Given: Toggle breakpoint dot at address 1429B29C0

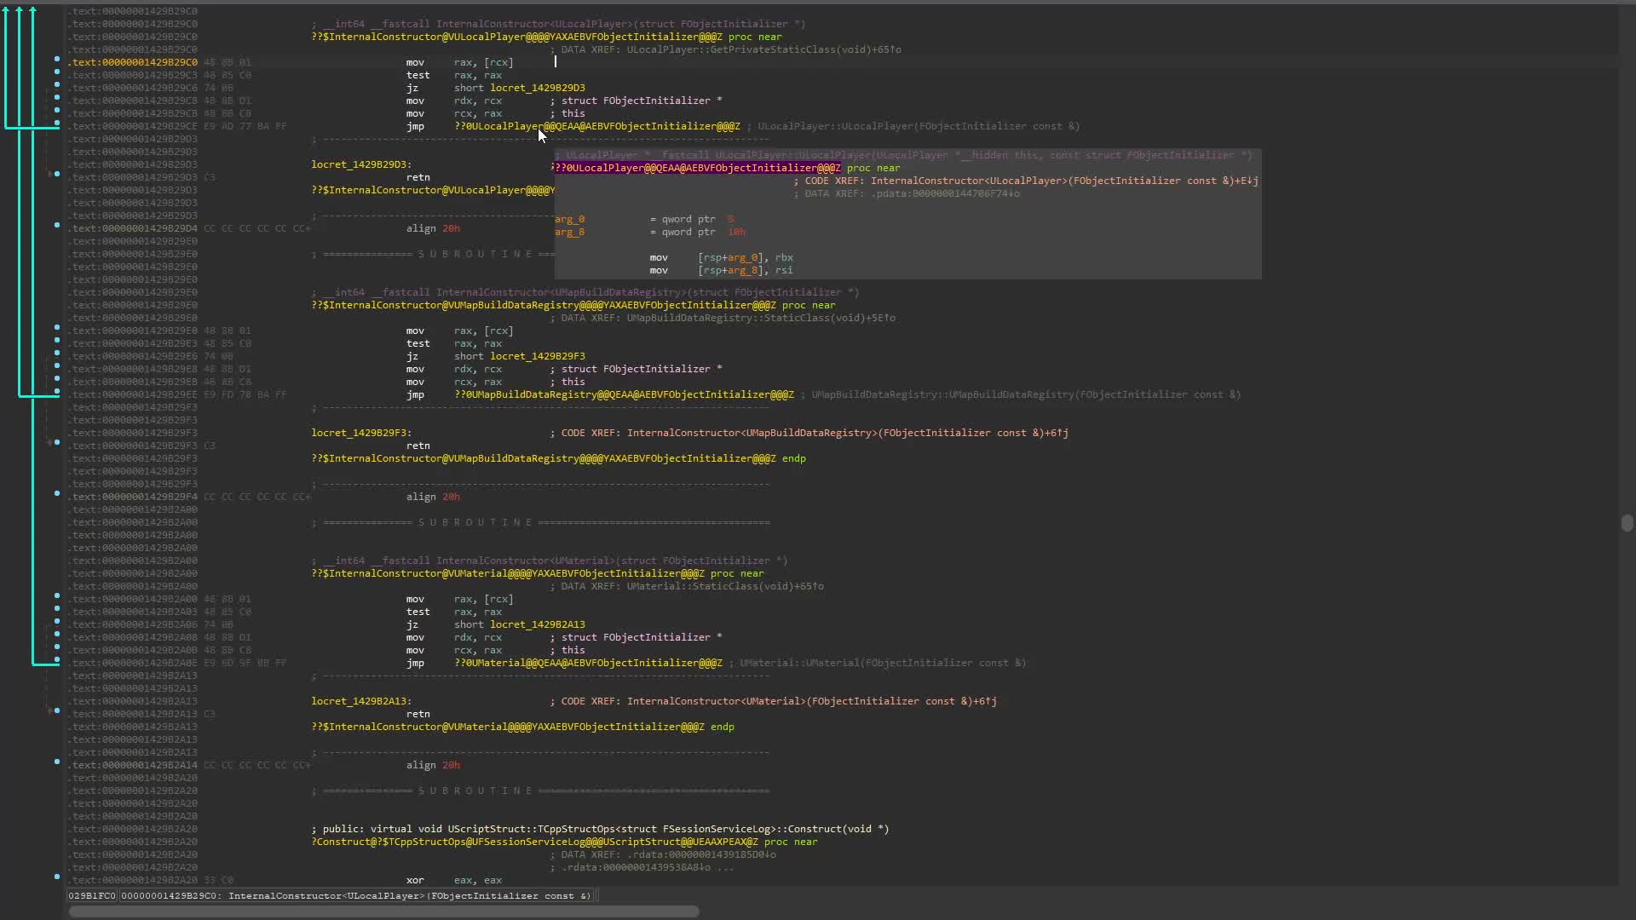Looking at the screenshot, I should [57, 59].
